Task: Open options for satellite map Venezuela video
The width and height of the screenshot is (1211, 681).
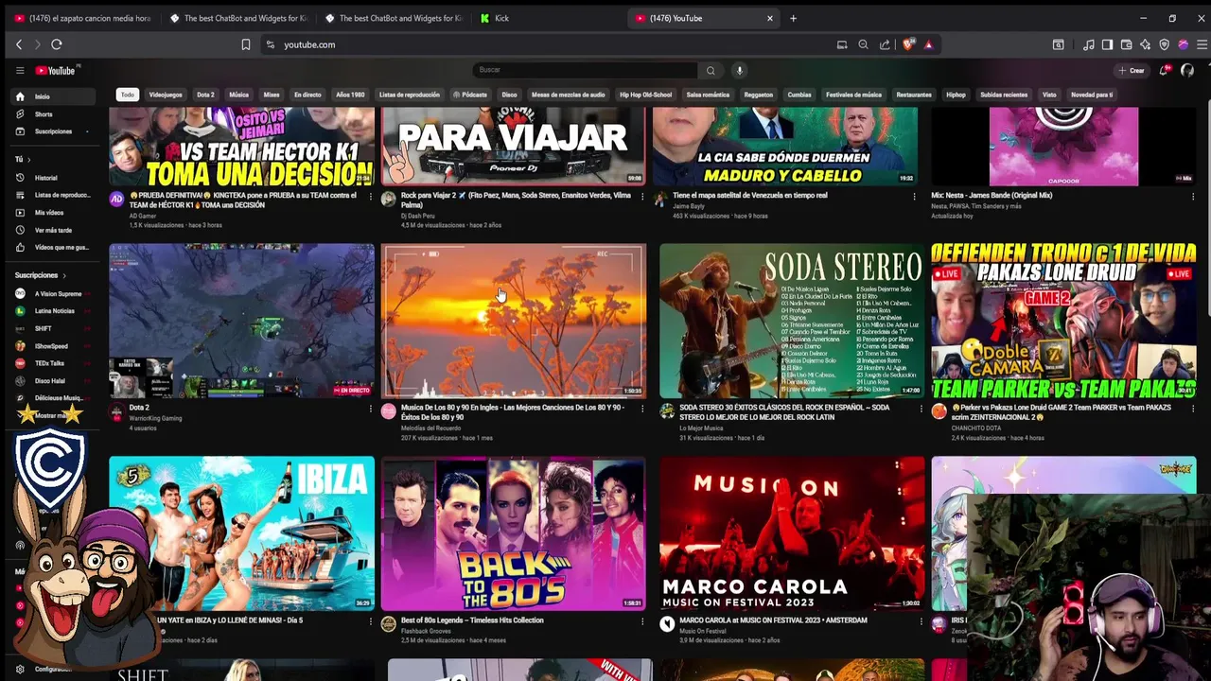Action: (915, 197)
